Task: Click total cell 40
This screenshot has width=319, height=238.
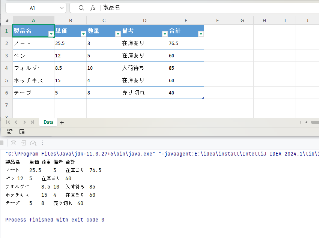Action: 186,93
